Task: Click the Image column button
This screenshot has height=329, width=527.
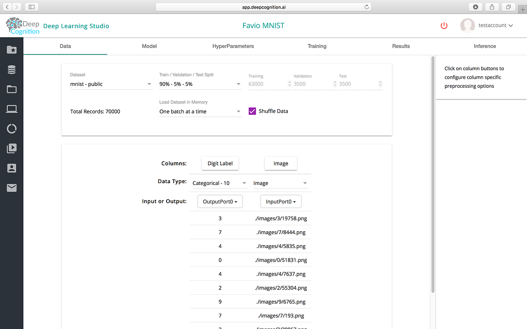Action: tap(281, 164)
